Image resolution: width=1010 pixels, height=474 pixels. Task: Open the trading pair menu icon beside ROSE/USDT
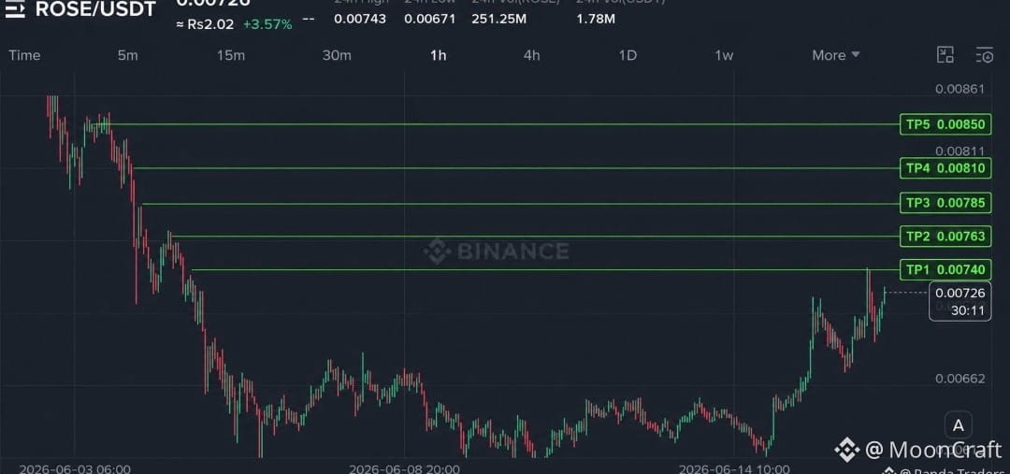tap(15, 9)
